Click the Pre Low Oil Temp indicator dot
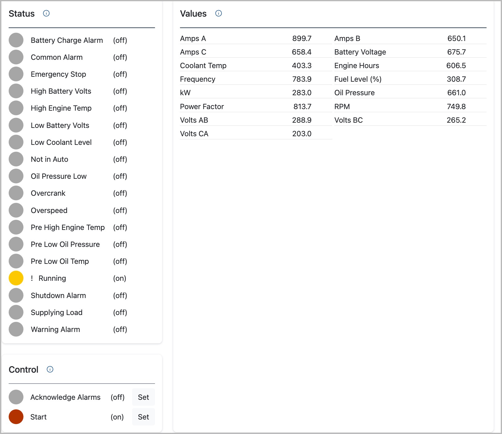This screenshot has height=434, width=502. (16, 261)
